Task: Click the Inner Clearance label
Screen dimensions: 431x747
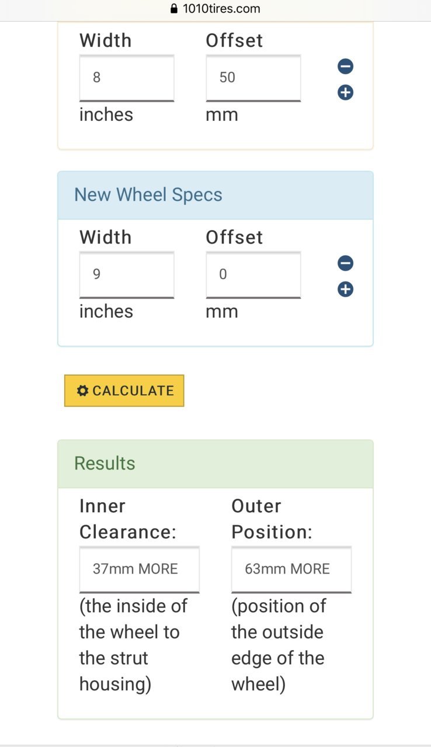Action: point(128,519)
